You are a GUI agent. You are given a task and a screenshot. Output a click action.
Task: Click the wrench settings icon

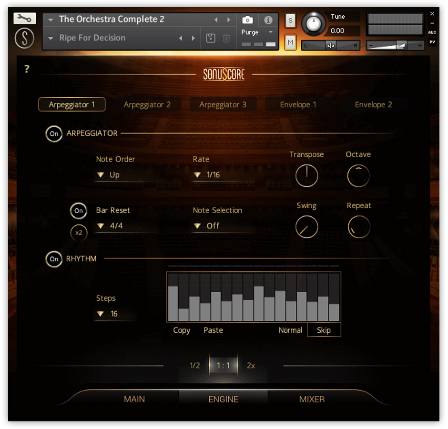(25, 18)
